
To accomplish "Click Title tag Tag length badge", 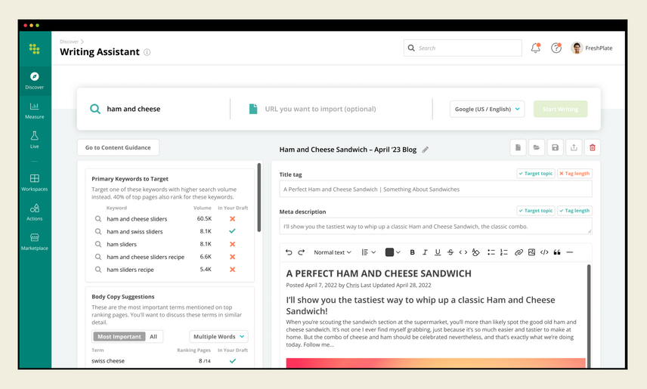I will [574, 173].
